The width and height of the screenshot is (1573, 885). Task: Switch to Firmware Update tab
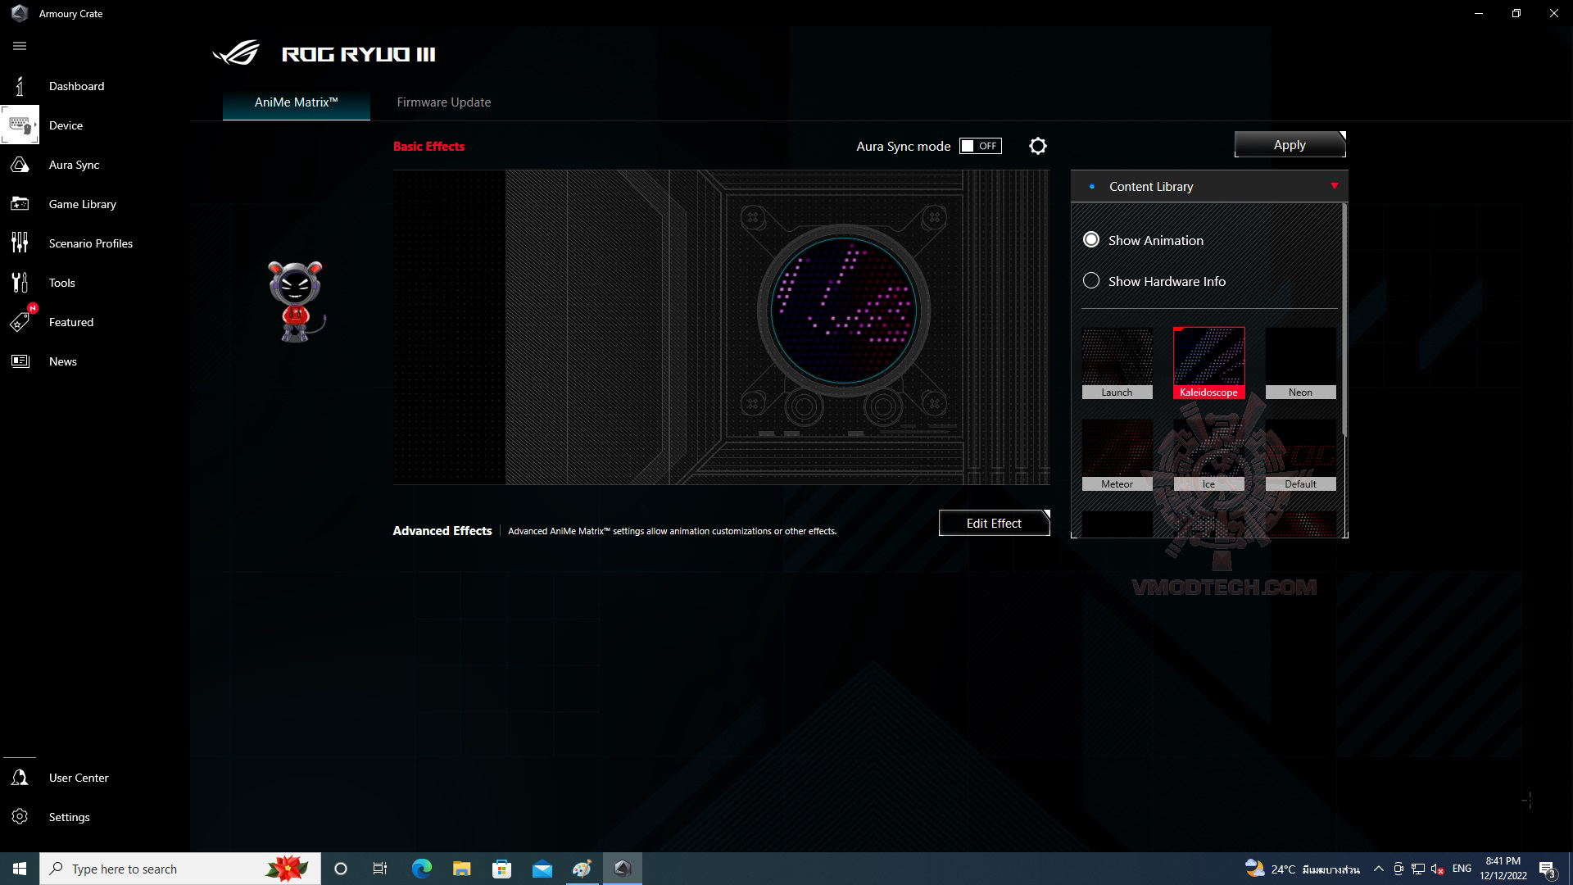443,102
